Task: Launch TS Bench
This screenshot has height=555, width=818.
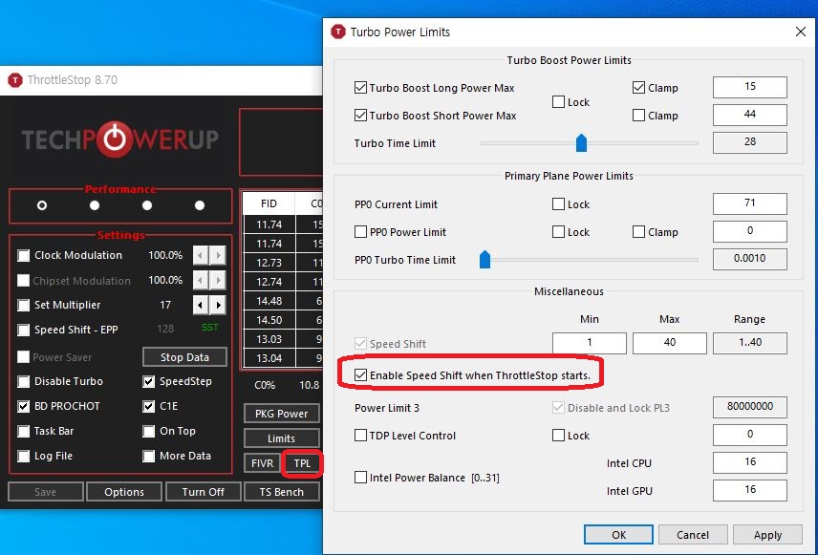Action: [281, 492]
